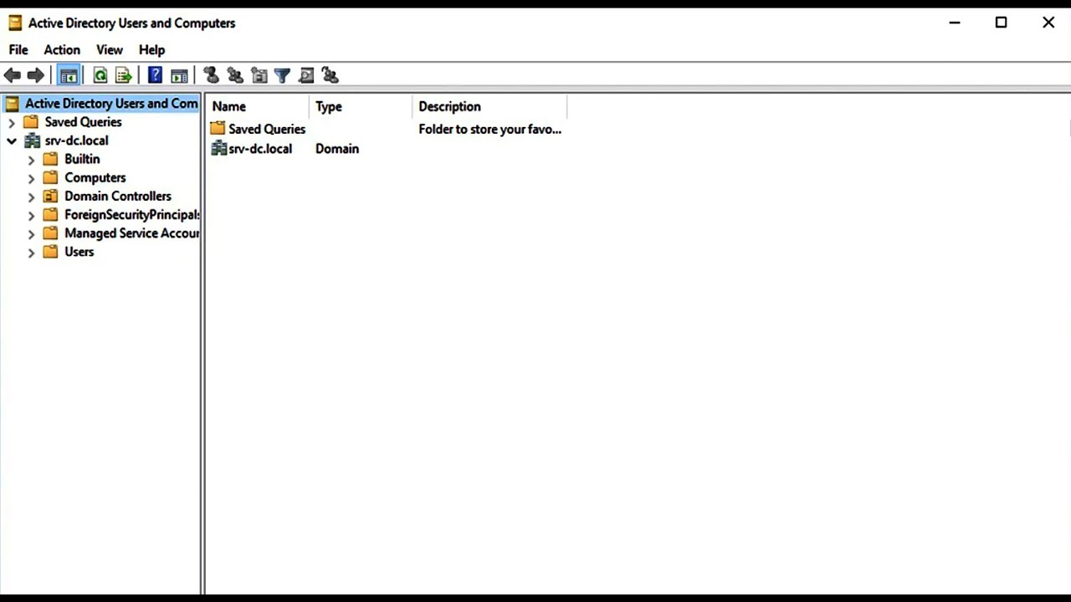Toggle the Show/Hide Action Pane icon
Image resolution: width=1071 pixels, height=602 pixels.
pos(179,76)
